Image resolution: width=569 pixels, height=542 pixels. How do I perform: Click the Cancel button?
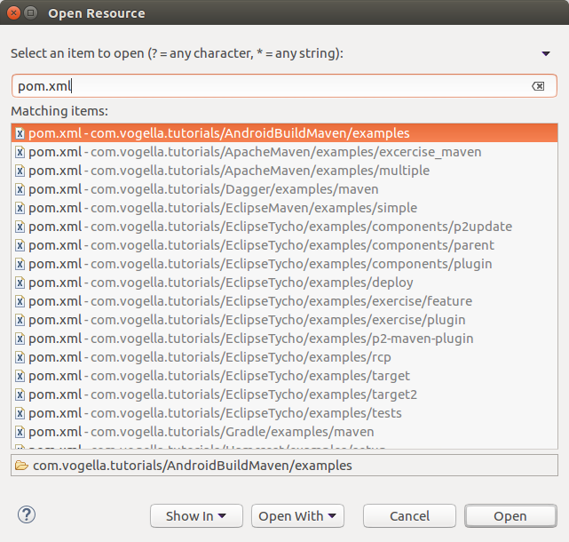409,516
